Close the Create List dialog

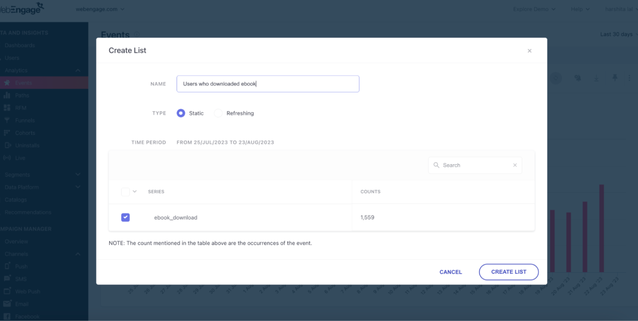coord(529,51)
